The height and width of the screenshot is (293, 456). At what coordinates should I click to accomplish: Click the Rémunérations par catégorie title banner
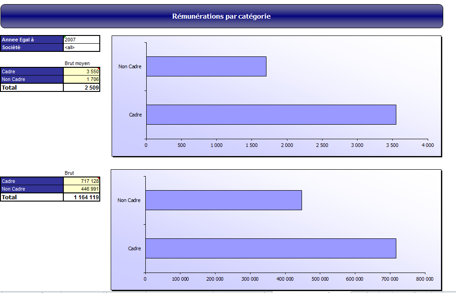click(x=221, y=16)
